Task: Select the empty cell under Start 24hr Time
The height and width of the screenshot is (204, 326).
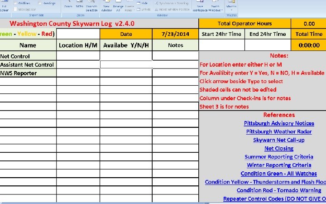Action: pos(221,45)
